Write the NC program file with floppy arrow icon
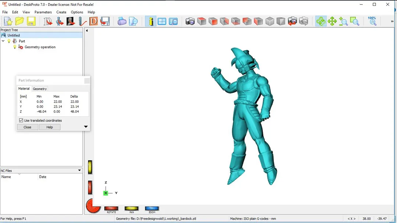 105,21
